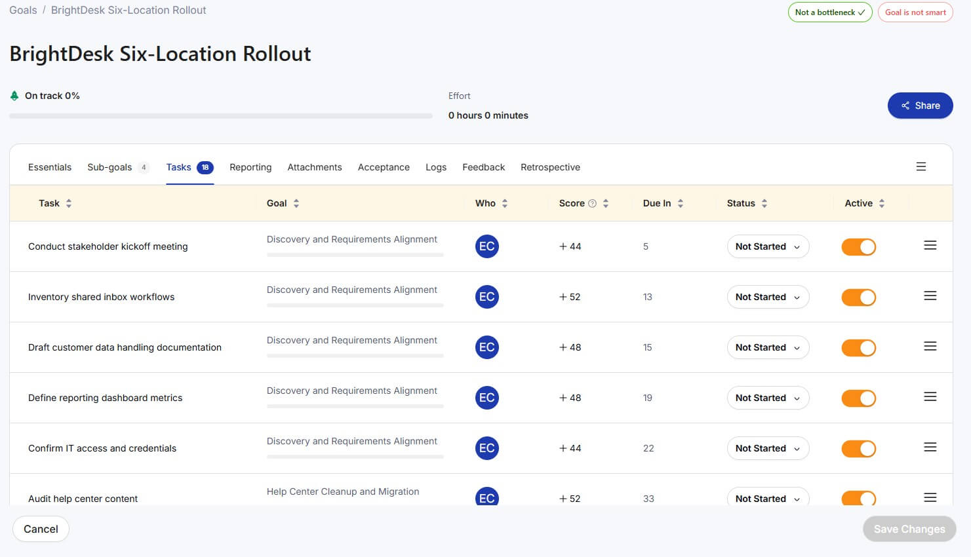
Task: Sort by Score column arrows
Action: [606, 203]
